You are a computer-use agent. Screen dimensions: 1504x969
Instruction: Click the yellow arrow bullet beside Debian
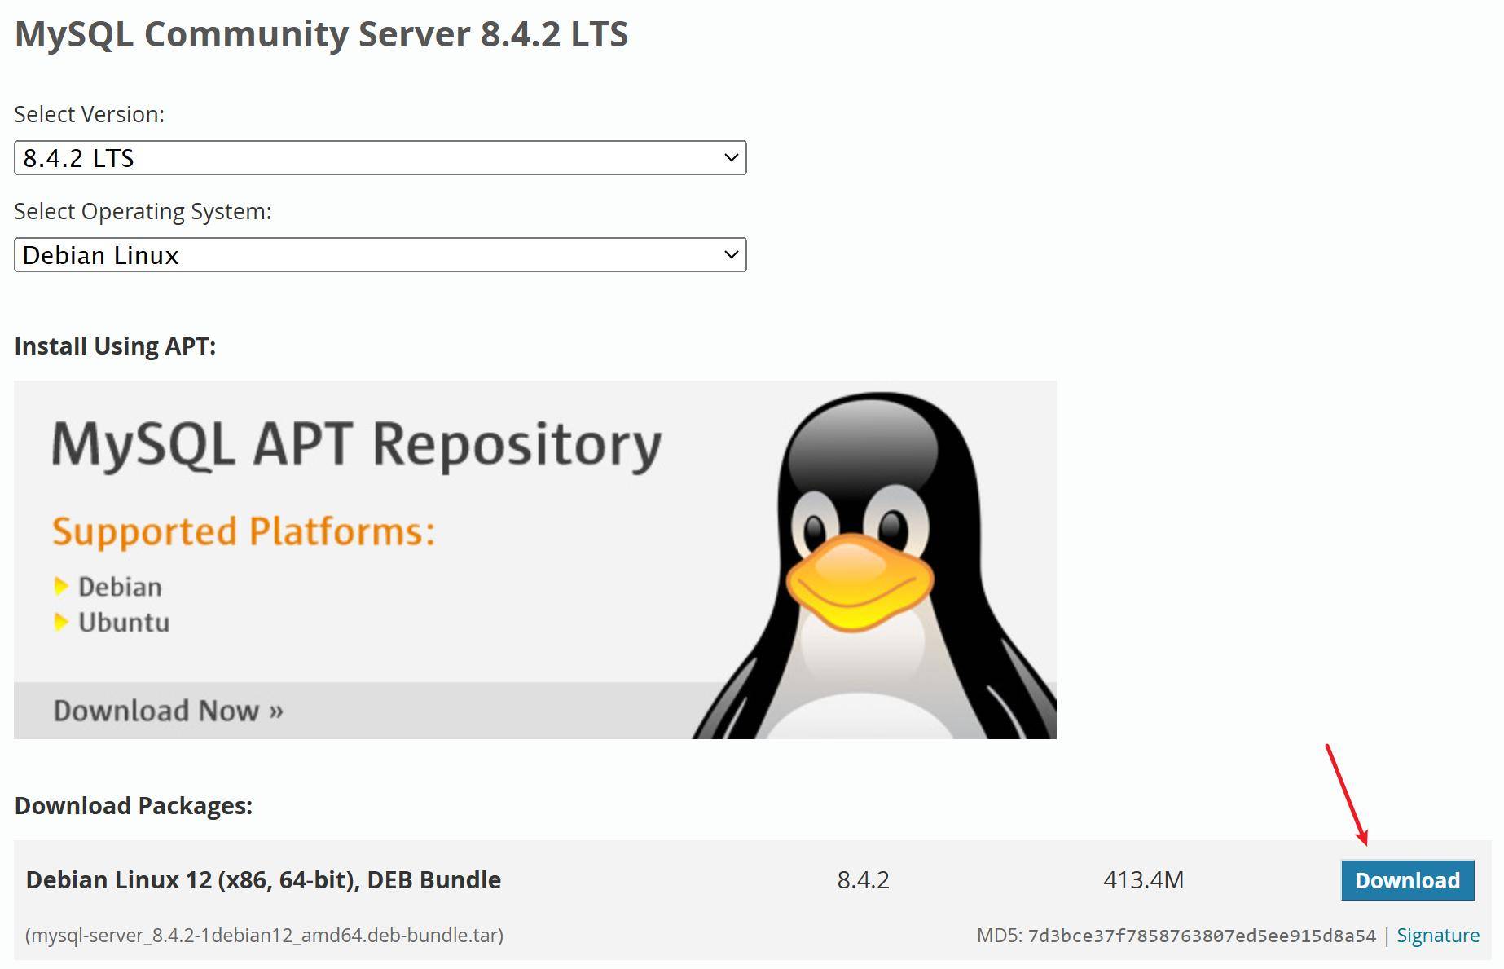(60, 587)
